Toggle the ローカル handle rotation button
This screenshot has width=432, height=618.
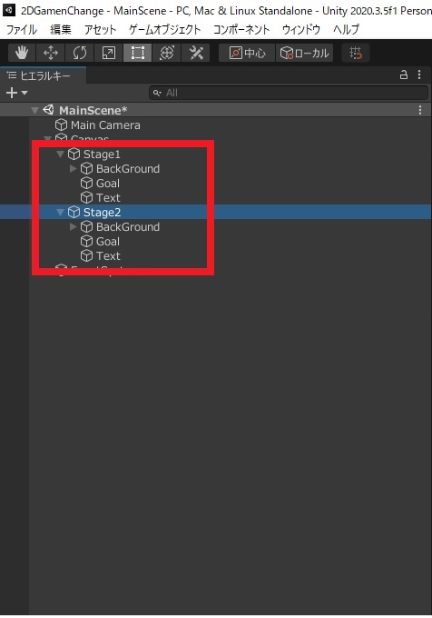point(304,53)
